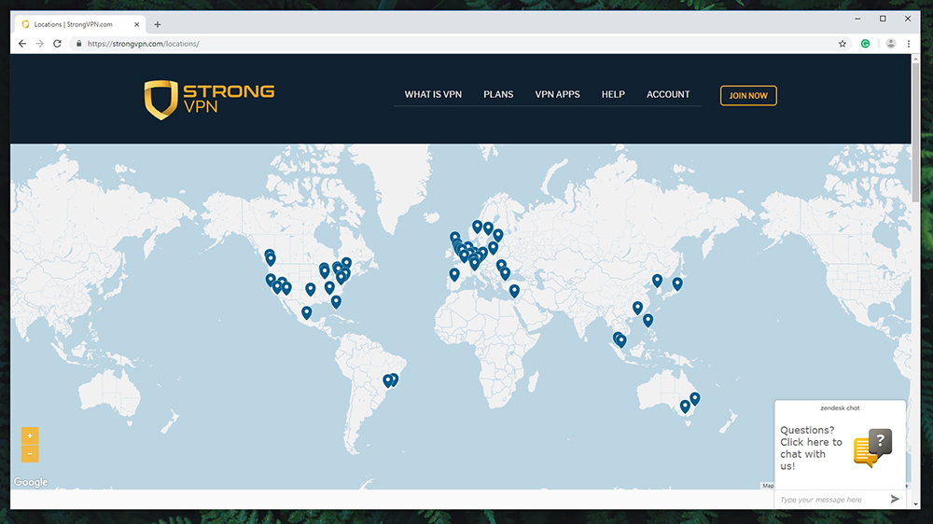Click the Google logo on the map
This screenshot has height=524, width=933.
pyautogui.click(x=31, y=482)
